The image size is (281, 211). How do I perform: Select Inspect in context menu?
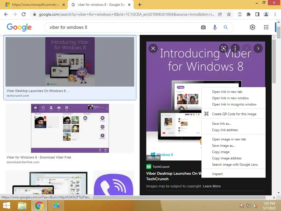pyautogui.click(x=233, y=174)
